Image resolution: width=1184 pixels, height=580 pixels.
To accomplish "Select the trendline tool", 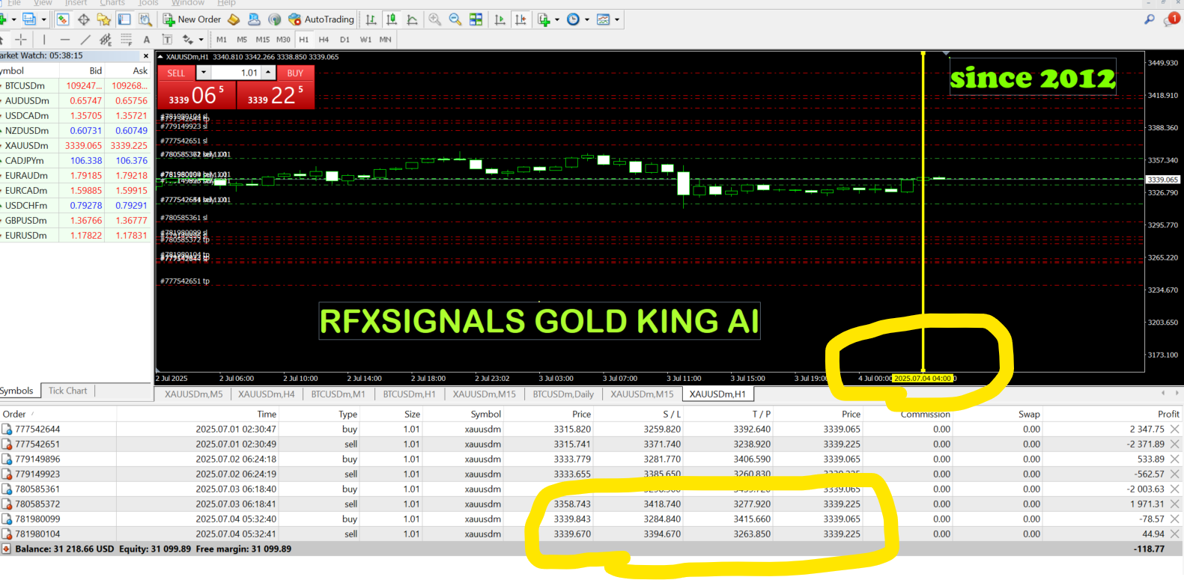I will click(x=85, y=39).
